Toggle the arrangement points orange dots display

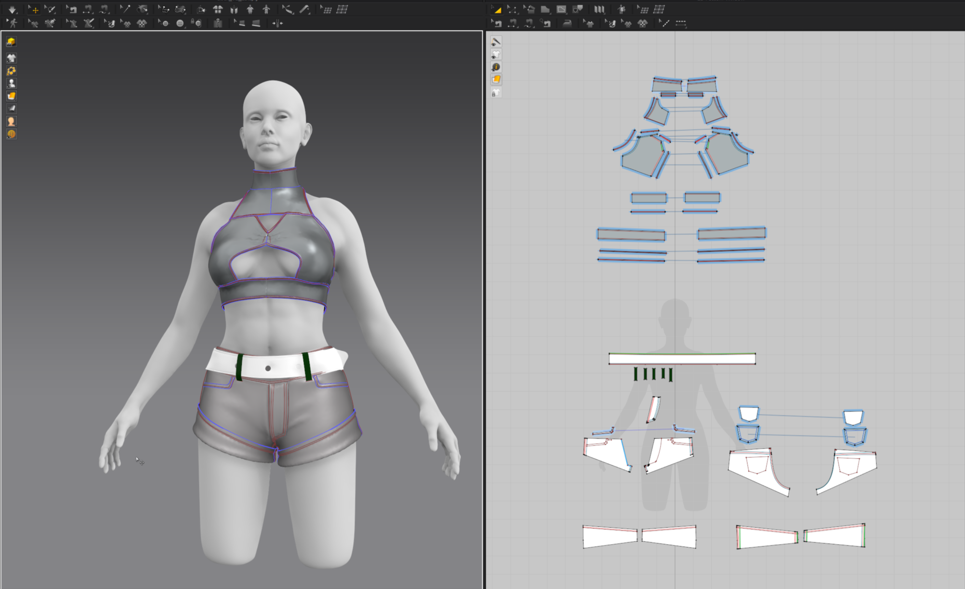[12, 71]
